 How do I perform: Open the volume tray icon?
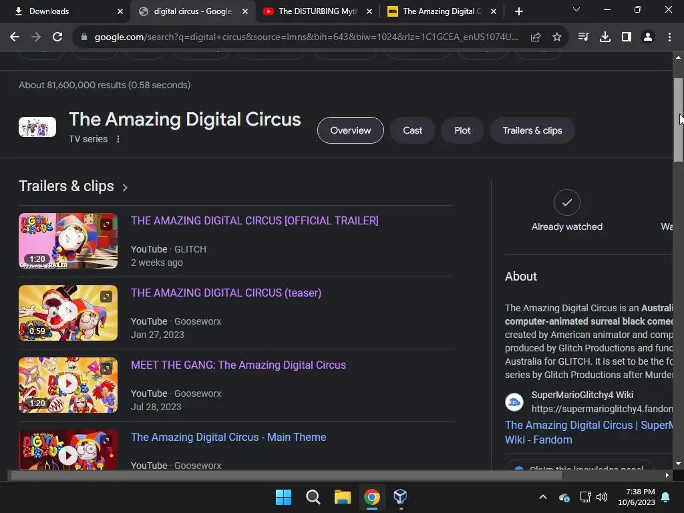tap(602, 497)
